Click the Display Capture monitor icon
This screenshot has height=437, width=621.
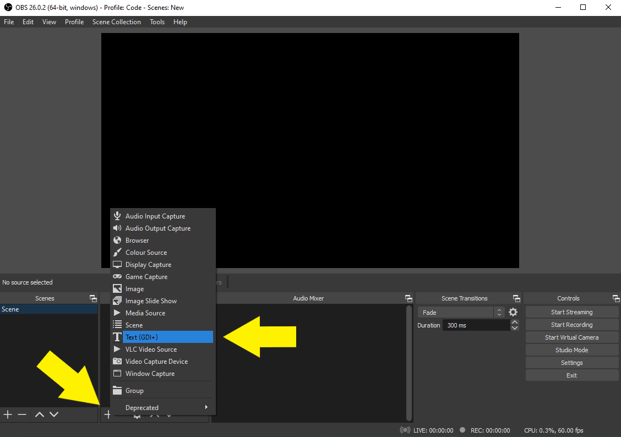[117, 264]
